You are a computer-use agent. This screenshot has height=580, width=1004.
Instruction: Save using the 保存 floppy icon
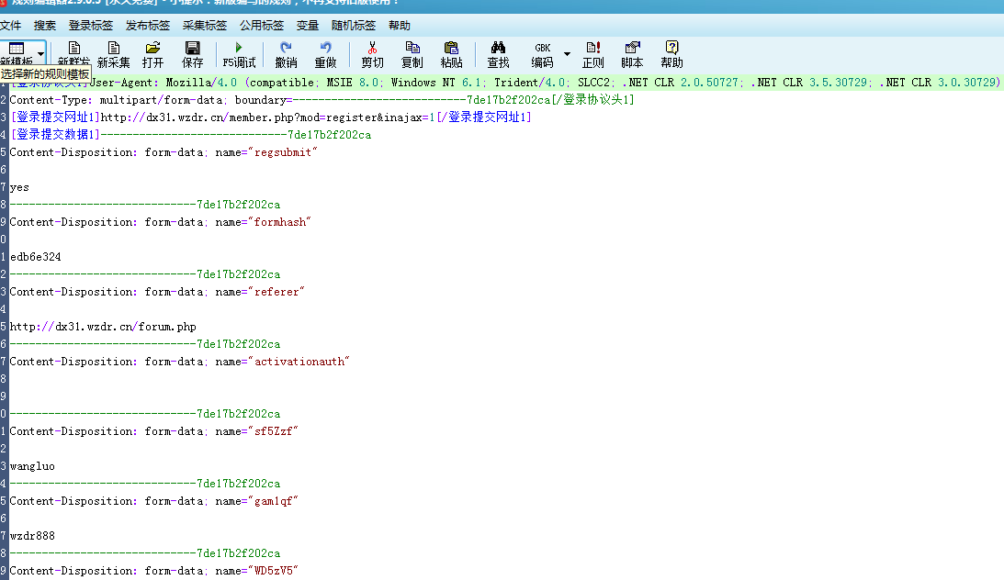(x=193, y=54)
